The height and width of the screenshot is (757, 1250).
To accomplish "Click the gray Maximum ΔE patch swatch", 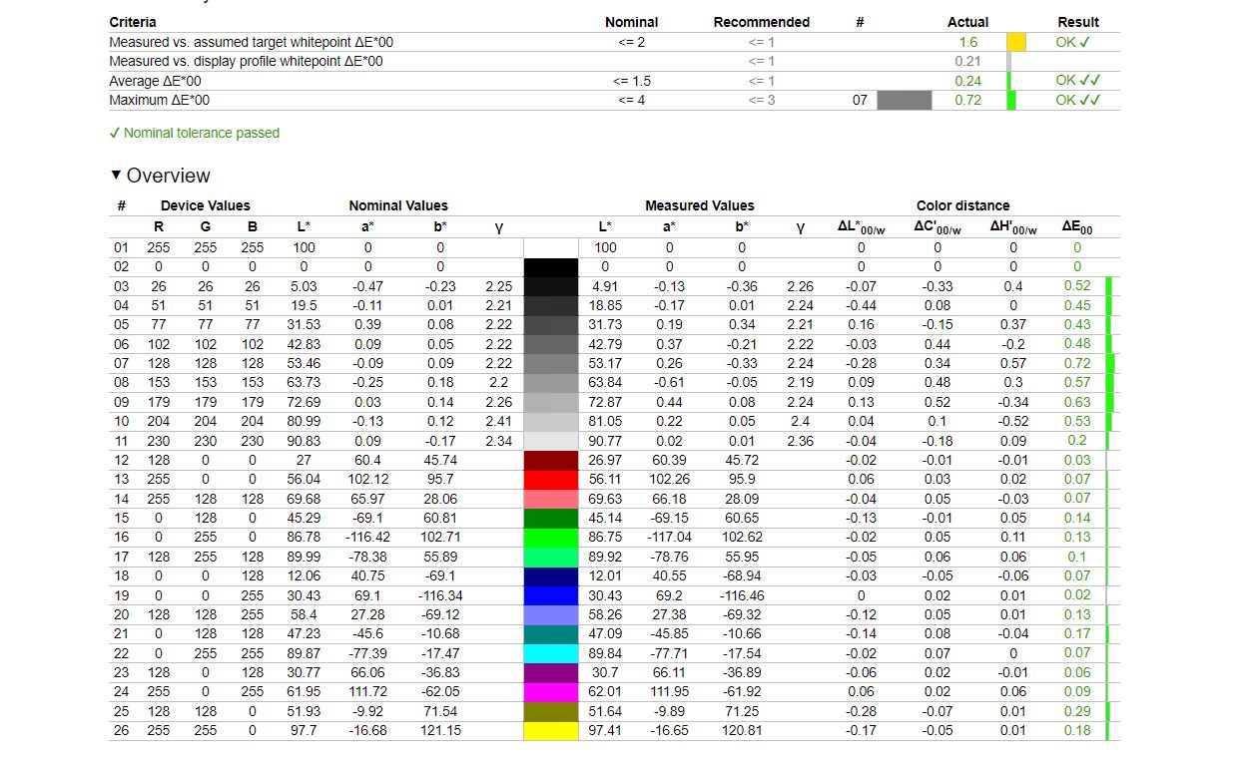I will point(905,100).
